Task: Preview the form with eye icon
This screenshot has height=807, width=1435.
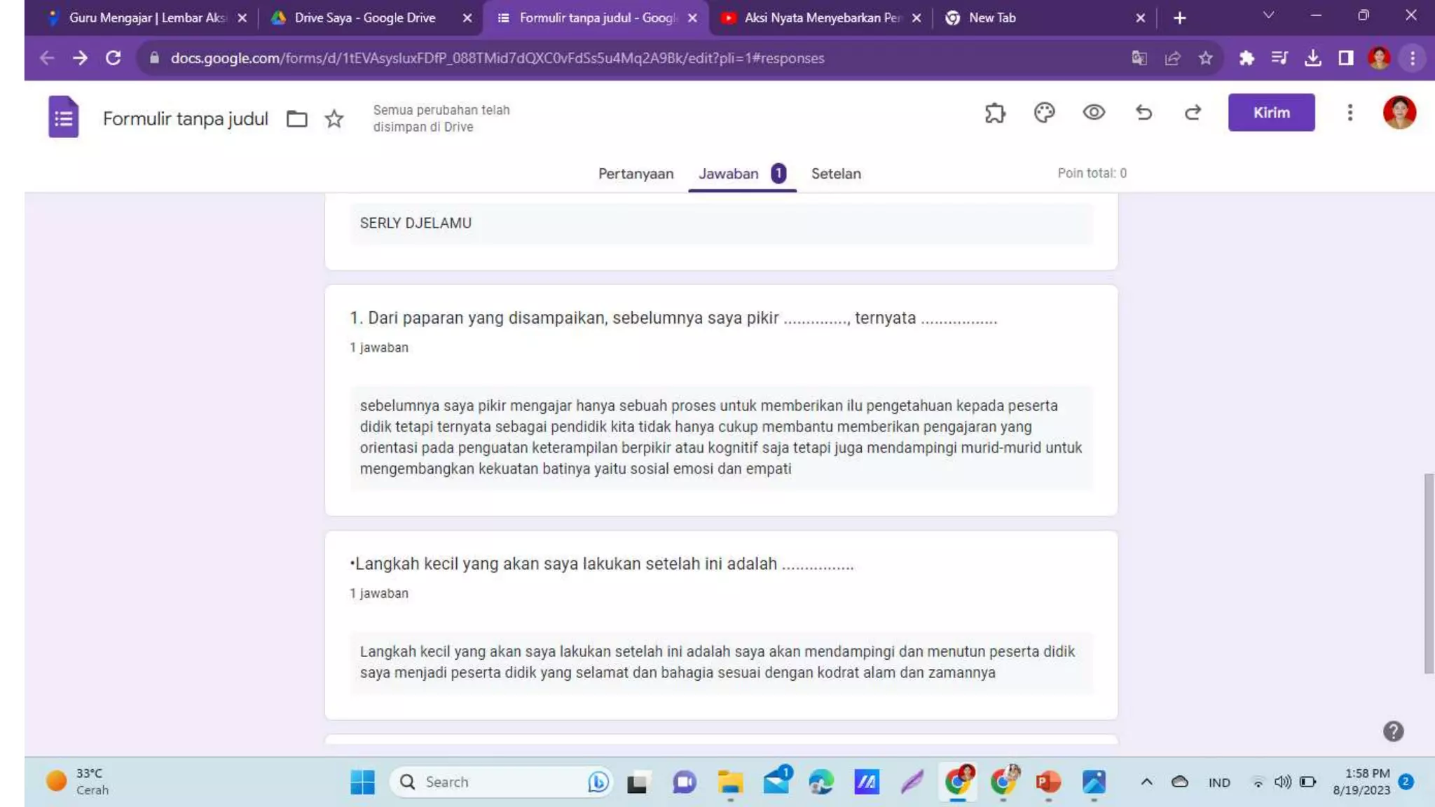Action: 1094,113
